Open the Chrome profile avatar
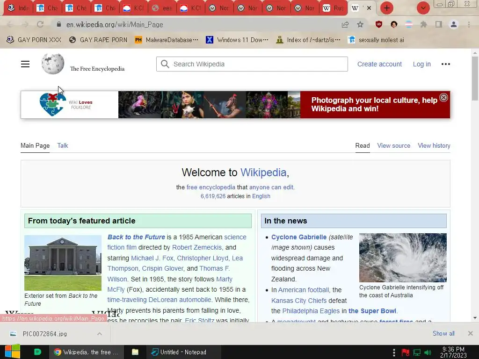 pyautogui.click(x=454, y=24)
